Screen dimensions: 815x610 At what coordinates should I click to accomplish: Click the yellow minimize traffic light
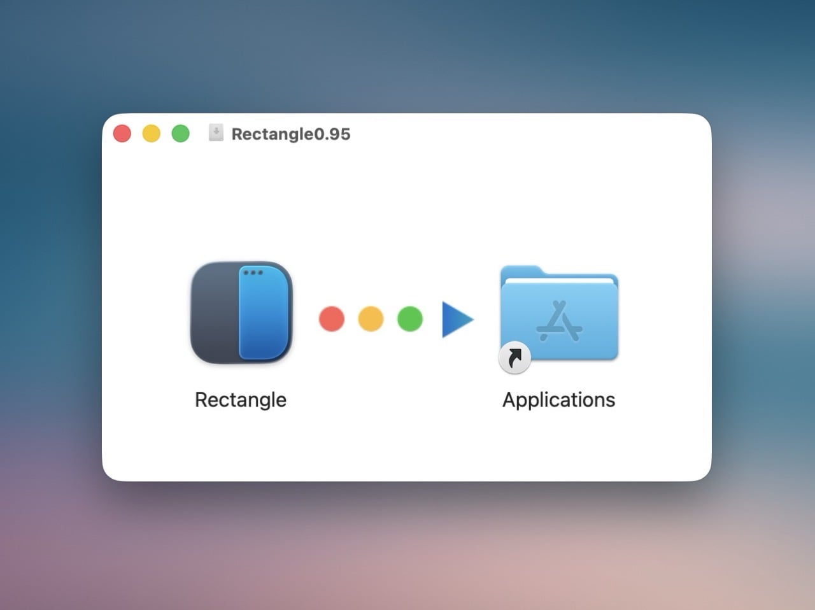151,133
